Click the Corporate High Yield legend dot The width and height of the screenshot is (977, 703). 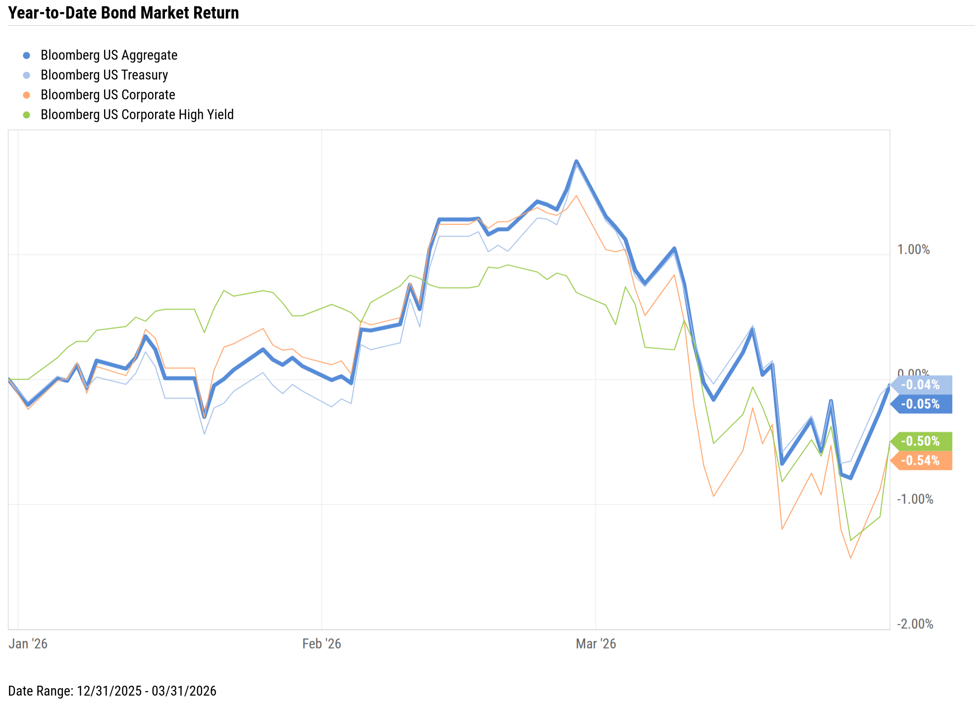27,115
